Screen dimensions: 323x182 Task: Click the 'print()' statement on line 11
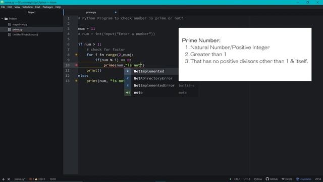click(x=94, y=70)
